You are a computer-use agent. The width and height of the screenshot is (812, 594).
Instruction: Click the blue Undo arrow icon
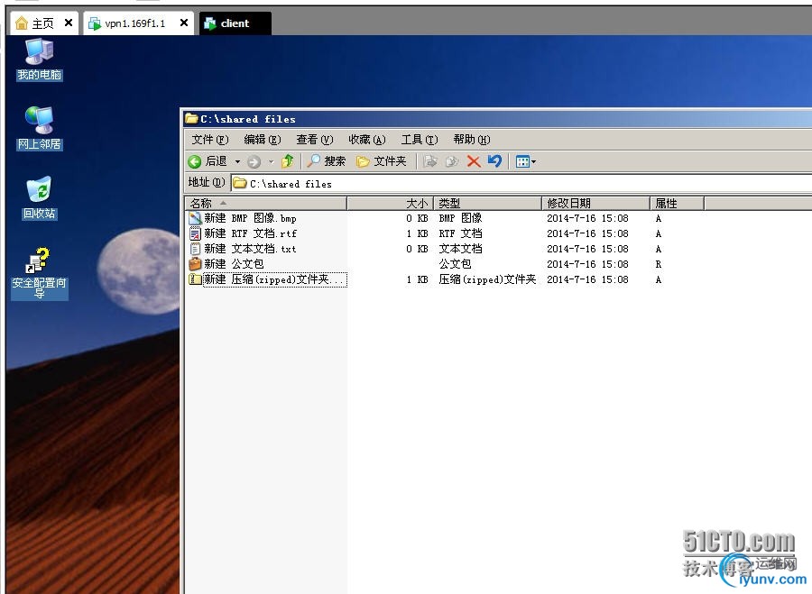pos(495,161)
